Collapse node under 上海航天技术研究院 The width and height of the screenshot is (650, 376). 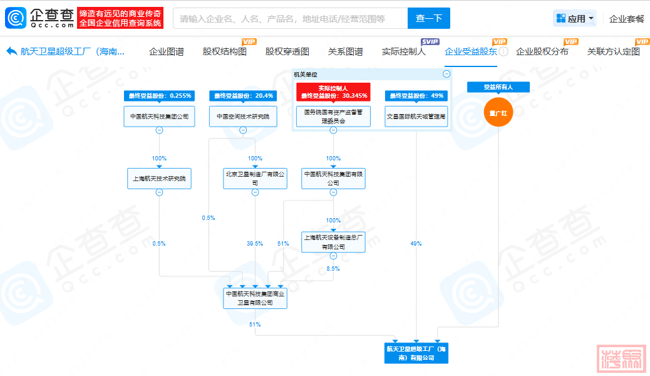click(159, 192)
